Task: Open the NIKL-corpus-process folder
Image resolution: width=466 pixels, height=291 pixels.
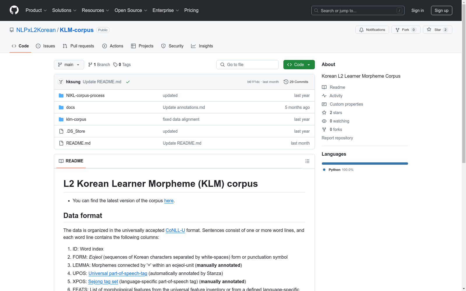Action: pos(85,95)
